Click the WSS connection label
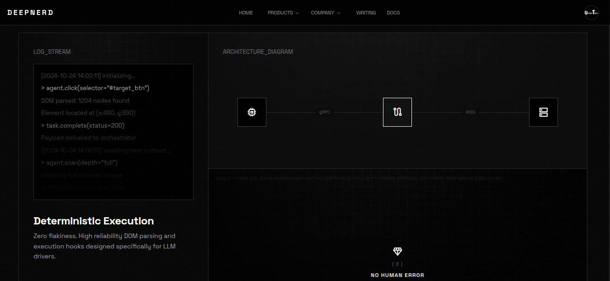 (x=471, y=112)
